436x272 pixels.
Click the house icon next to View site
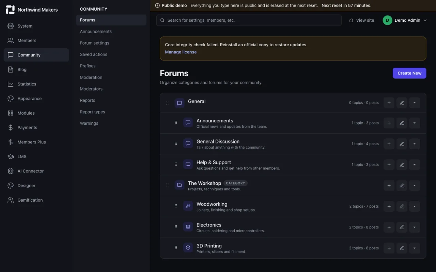[351, 20]
